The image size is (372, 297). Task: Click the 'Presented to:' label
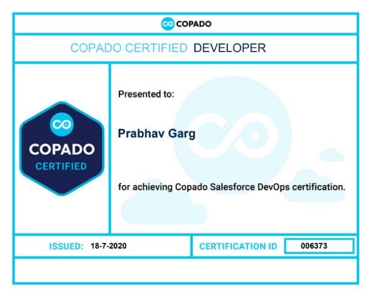tap(146, 94)
